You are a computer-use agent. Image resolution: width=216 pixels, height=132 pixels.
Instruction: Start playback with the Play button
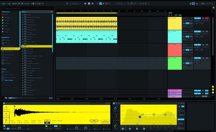[85, 4]
